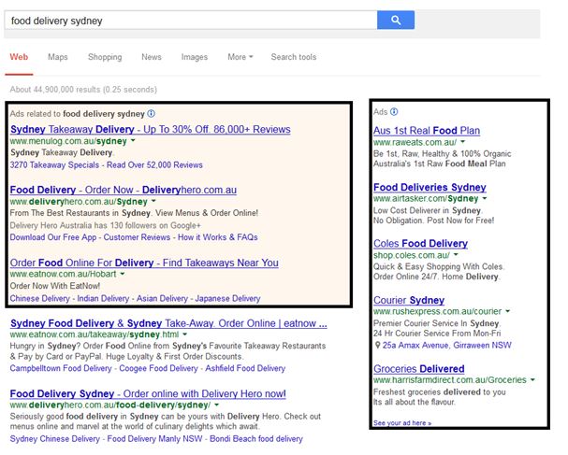
Task: Expand arrow next to www.eatnow.com.au/Hobart
Action: 123,274
